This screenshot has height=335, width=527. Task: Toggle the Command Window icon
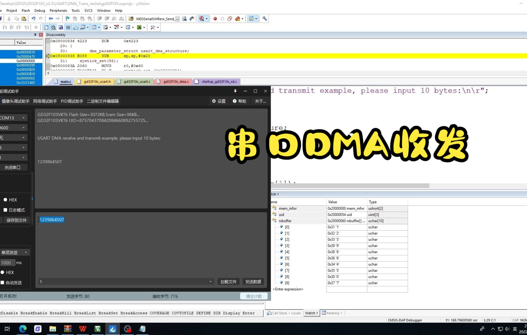click(46, 27)
